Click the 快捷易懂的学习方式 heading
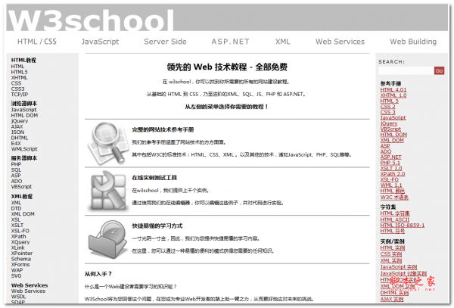This screenshot has height=308, width=454. (157, 226)
